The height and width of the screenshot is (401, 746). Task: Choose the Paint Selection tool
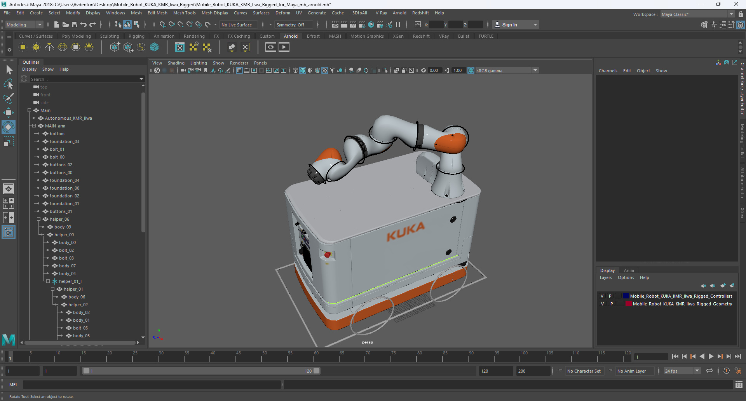point(9,98)
